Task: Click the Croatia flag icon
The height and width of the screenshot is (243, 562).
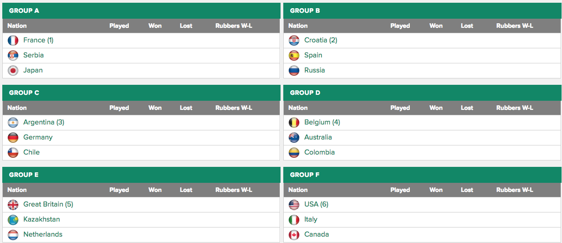Action: (294, 40)
